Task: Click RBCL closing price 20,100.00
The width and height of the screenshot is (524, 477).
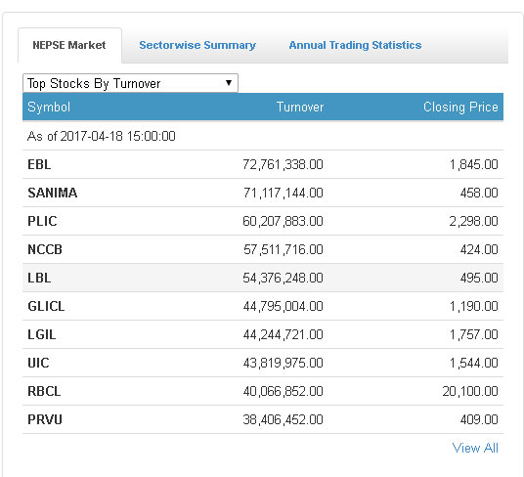Action: point(470,392)
